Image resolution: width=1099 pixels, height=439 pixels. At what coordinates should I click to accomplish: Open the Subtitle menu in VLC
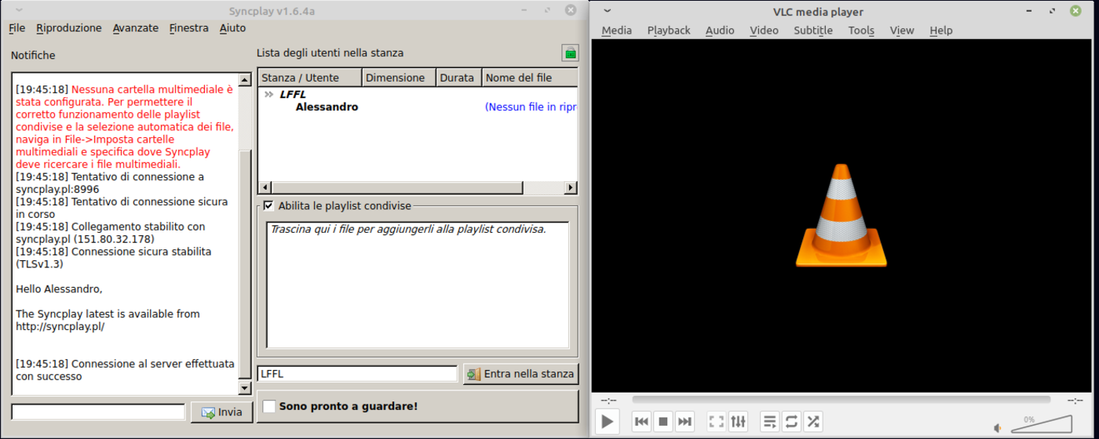point(812,30)
